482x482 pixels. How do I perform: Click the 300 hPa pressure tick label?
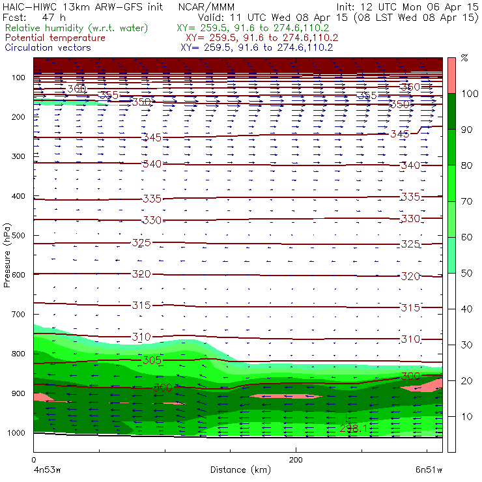click(18, 156)
